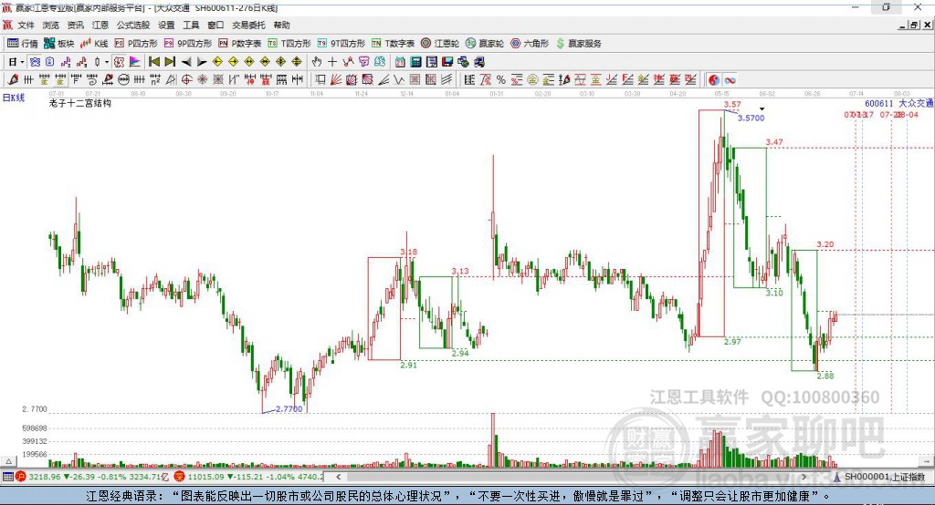Select the hand pan tool
The image size is (935, 505).
coord(316,62)
